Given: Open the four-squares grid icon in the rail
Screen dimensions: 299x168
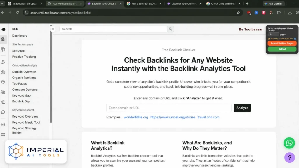Looking at the screenshot, I should click(x=3, y=135).
